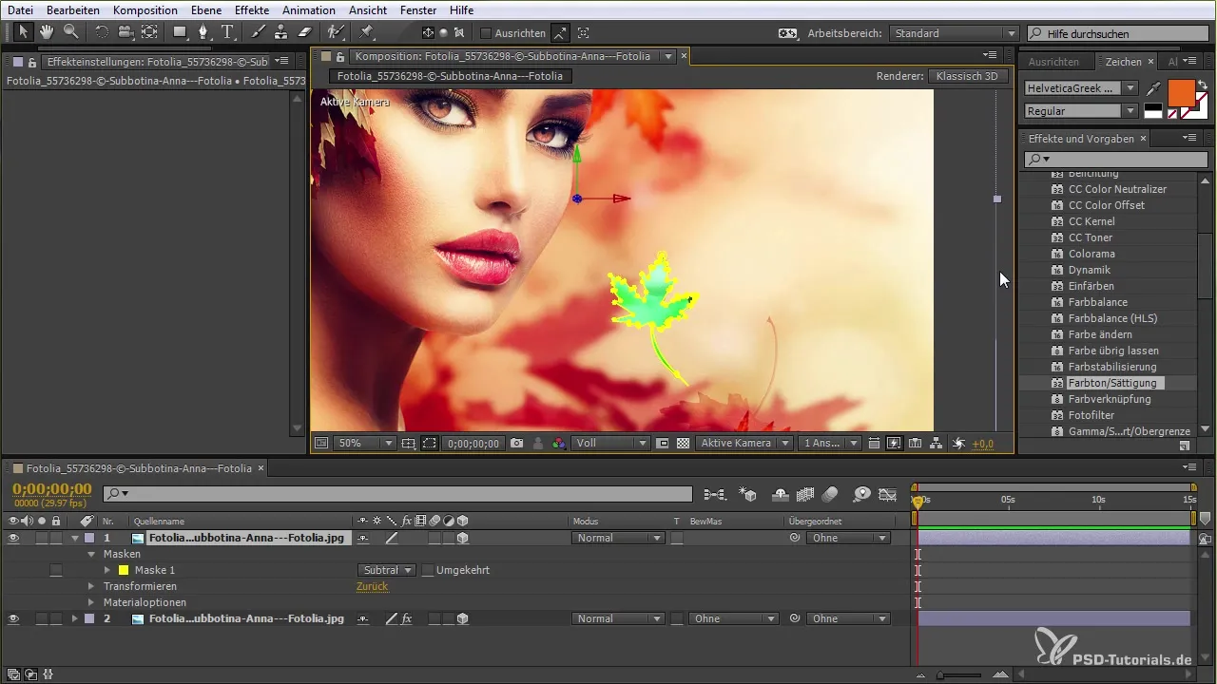Open the composition mini-flowchart in timeline
The image size is (1217, 684).
pos(714,494)
